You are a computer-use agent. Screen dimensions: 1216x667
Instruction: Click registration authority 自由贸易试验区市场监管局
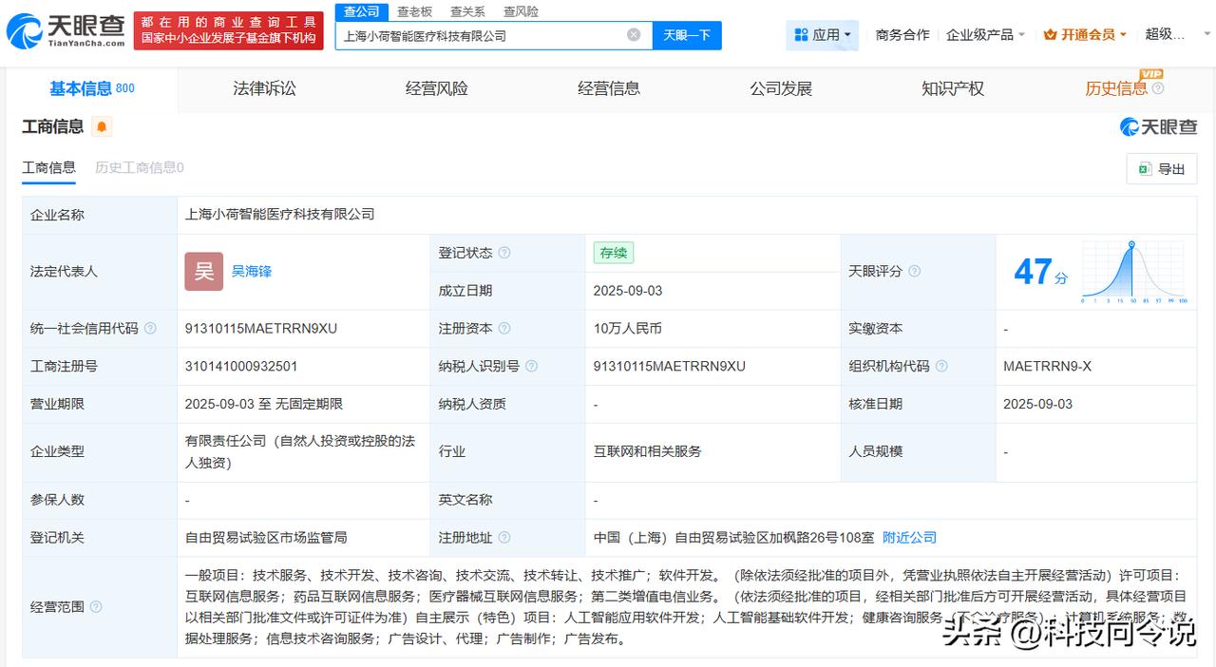[266, 537]
